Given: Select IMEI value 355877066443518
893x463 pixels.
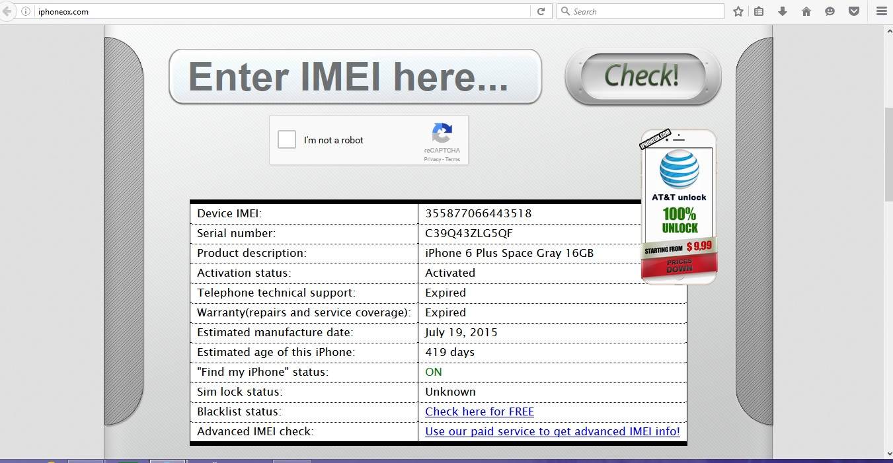Looking at the screenshot, I should click(x=478, y=213).
